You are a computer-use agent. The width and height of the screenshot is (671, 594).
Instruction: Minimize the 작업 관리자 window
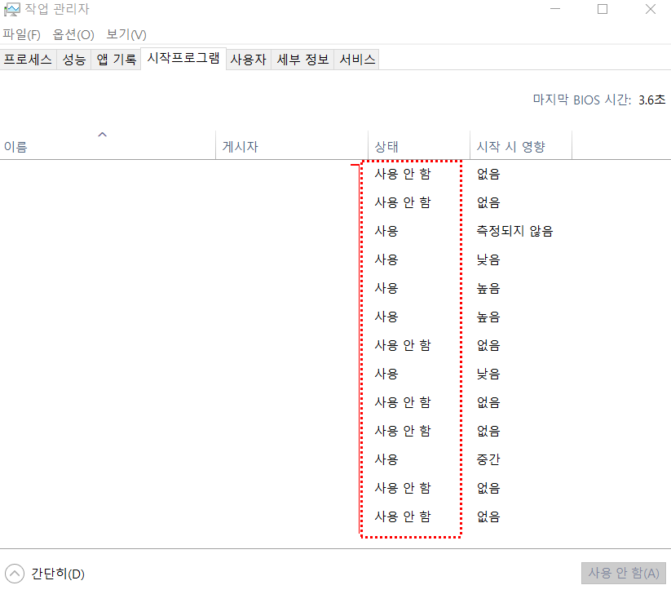[555, 9]
